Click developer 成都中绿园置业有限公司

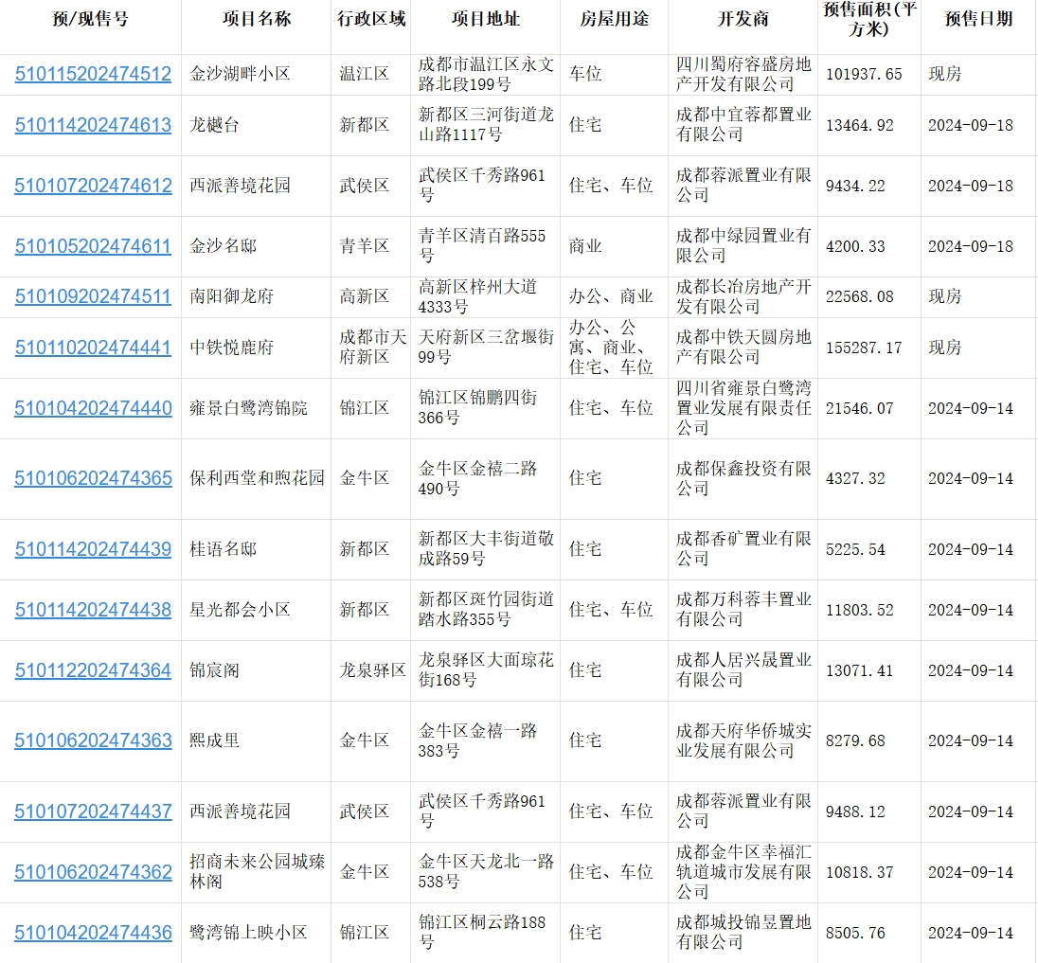pos(743,246)
